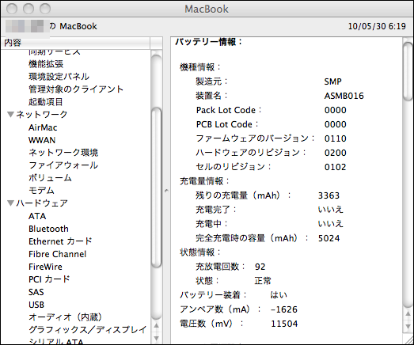This screenshot has width=414, height=345.
Task: Select 環境設定パネル in the sidebar
Action: 59,76
